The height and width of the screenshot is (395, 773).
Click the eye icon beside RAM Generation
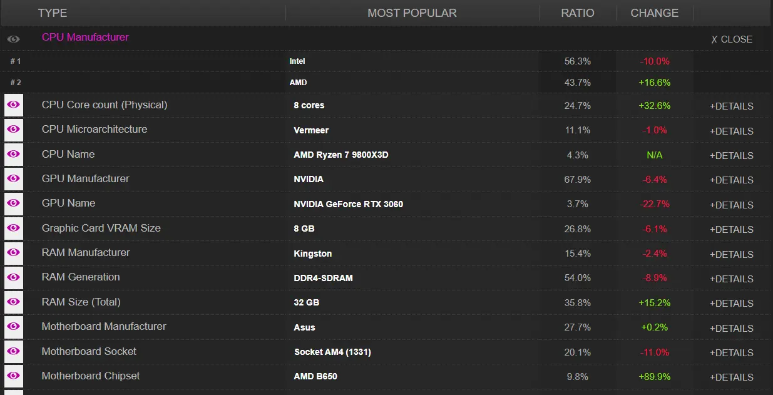tap(13, 277)
